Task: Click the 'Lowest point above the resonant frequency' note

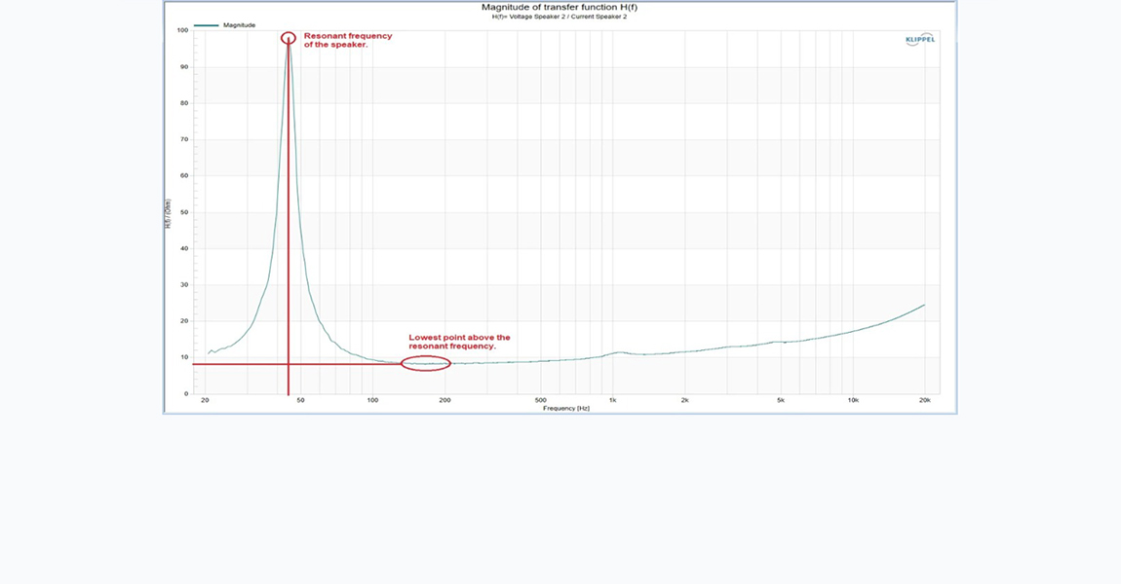Action: (459, 342)
